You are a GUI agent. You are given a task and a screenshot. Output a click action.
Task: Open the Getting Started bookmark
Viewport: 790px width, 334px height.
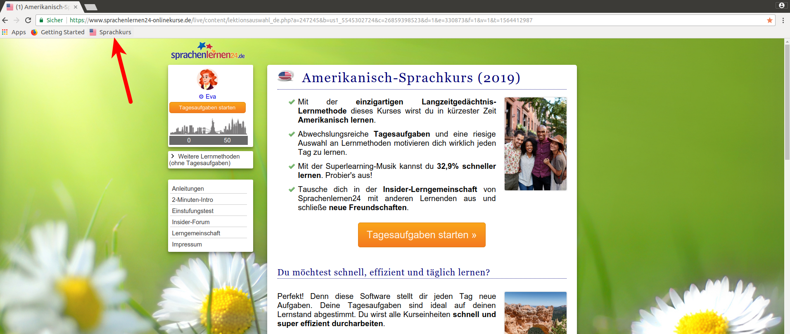(x=58, y=32)
